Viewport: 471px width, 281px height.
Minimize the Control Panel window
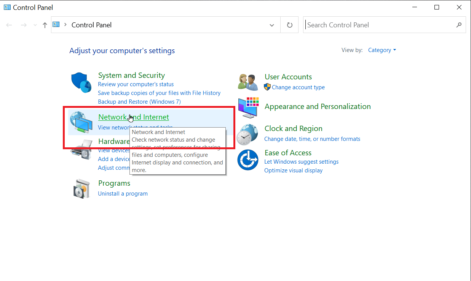coord(415,7)
